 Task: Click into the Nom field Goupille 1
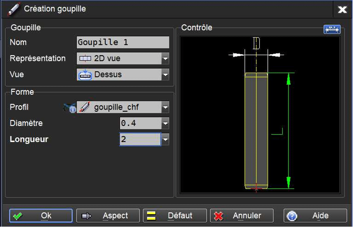[123, 42]
